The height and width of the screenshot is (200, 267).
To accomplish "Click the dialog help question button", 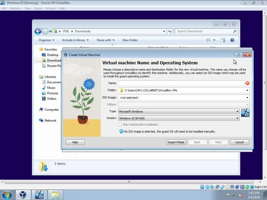I will coord(239,55).
